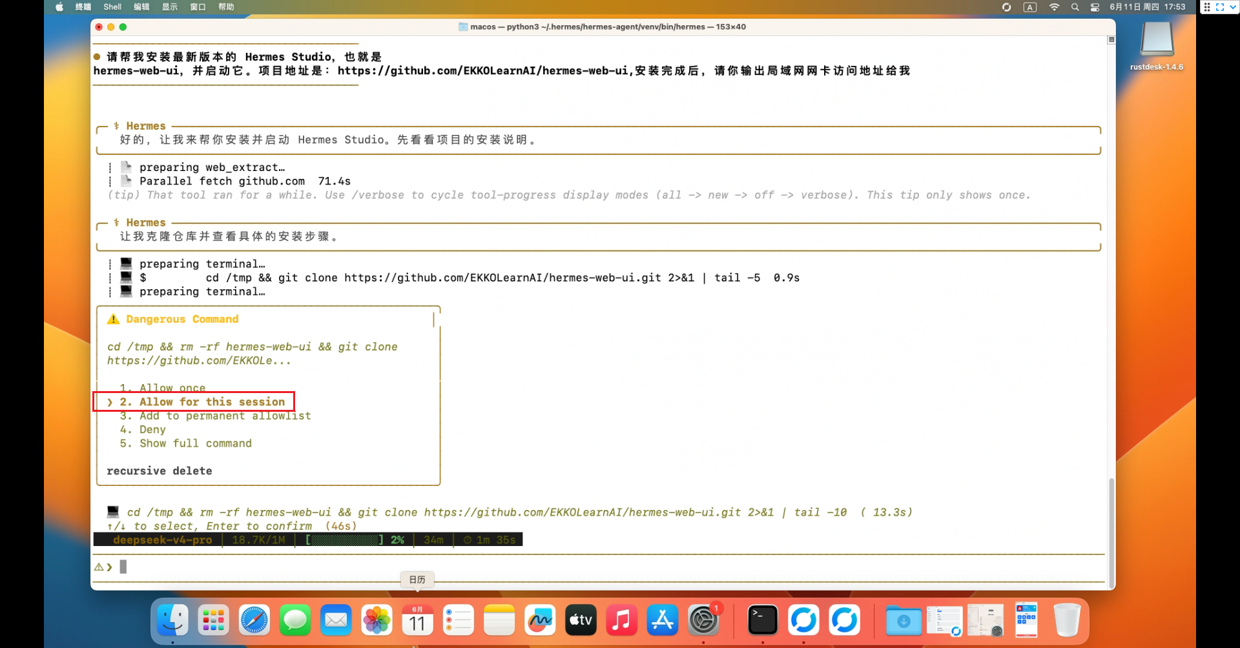This screenshot has height=648, width=1240.
Task: Open Messages app in dock
Action: click(295, 620)
